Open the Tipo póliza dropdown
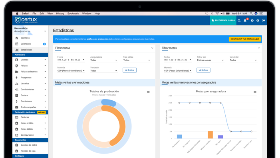The height and width of the screenshot is (158, 280). coord(137,60)
